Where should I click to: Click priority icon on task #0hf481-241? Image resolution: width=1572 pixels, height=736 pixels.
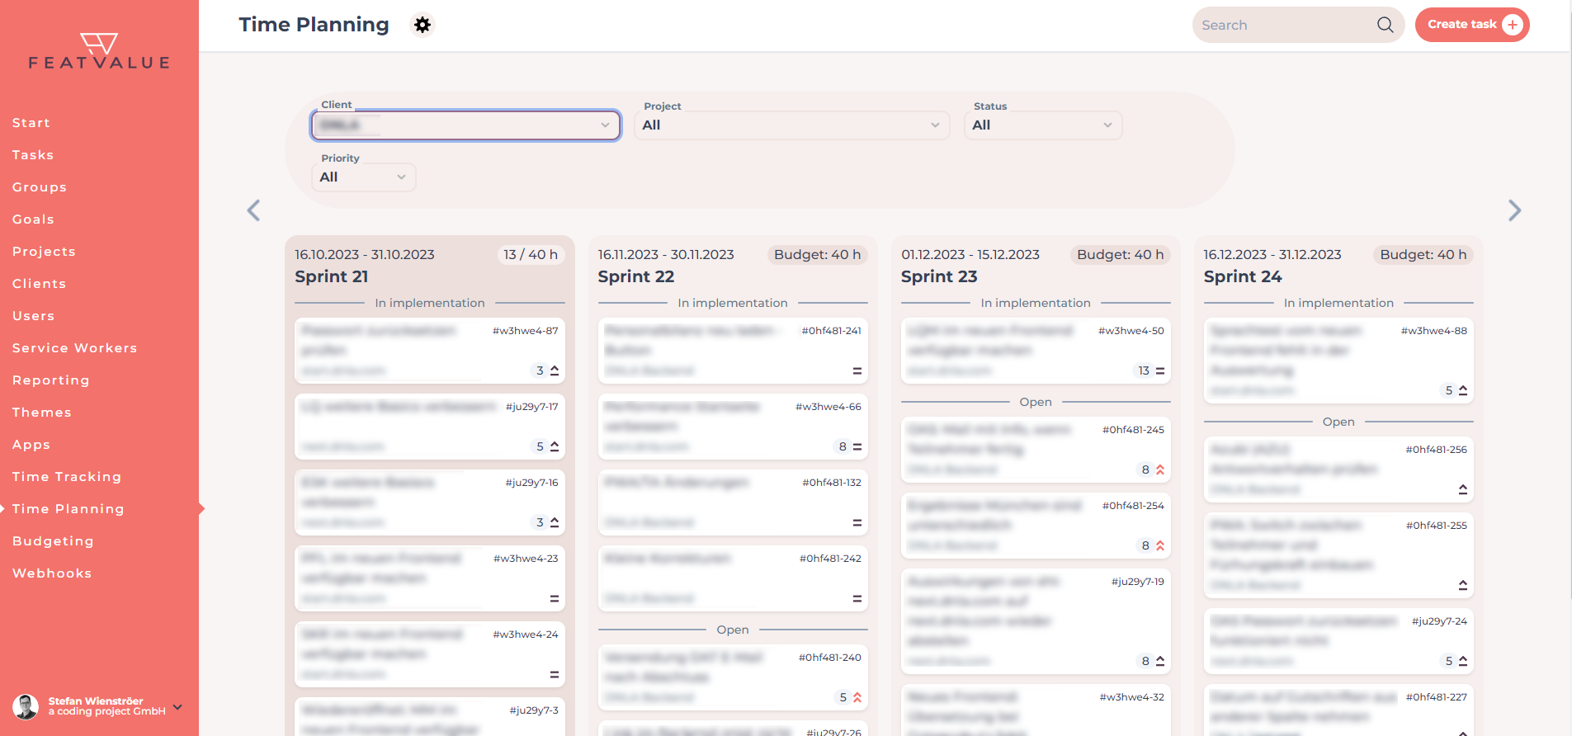pos(857,370)
